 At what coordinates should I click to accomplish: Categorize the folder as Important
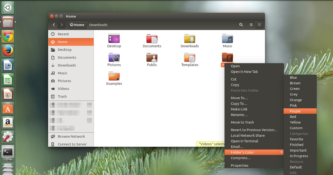(298, 150)
